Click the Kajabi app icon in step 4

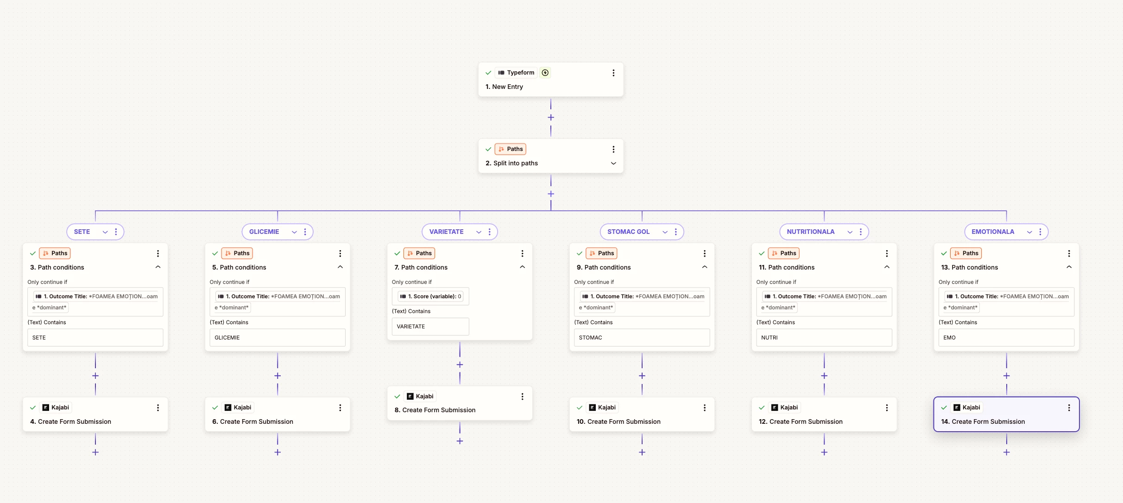46,408
